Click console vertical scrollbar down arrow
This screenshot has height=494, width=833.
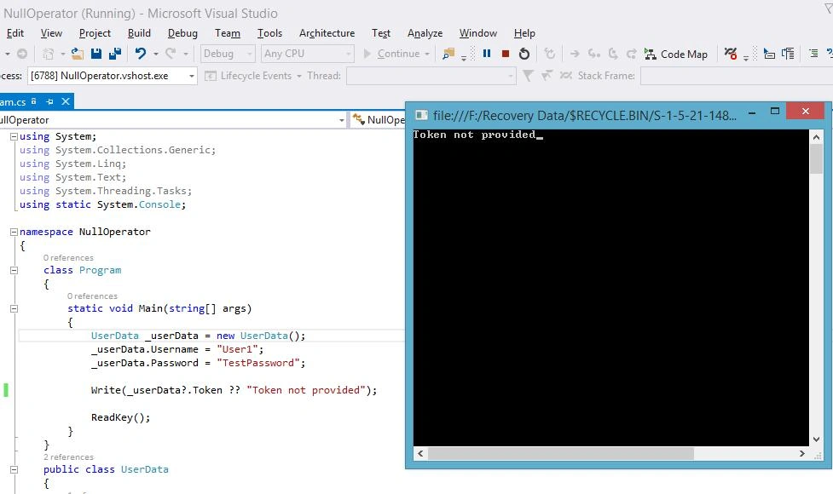click(x=816, y=439)
